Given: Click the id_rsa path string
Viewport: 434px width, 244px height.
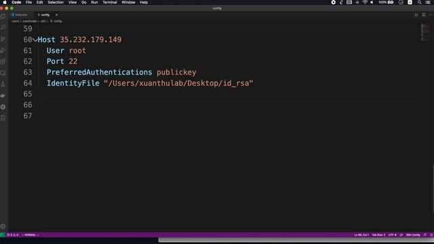Looking at the screenshot, I should point(178,83).
